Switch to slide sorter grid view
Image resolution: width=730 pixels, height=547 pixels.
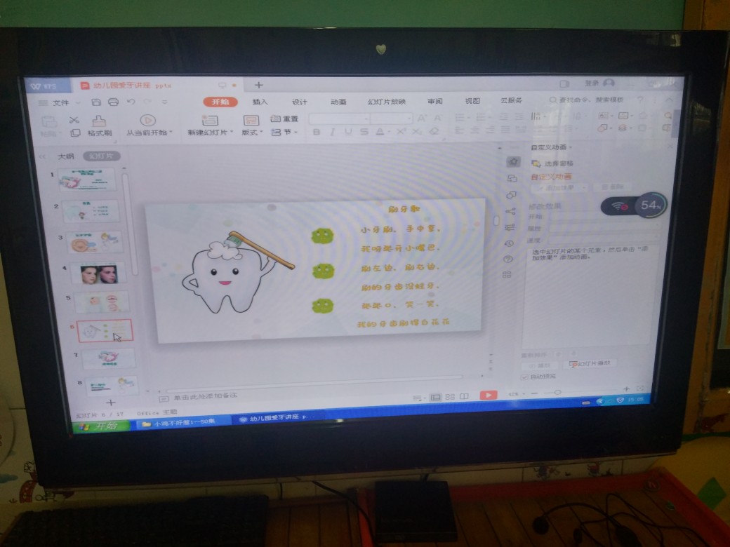pos(451,397)
